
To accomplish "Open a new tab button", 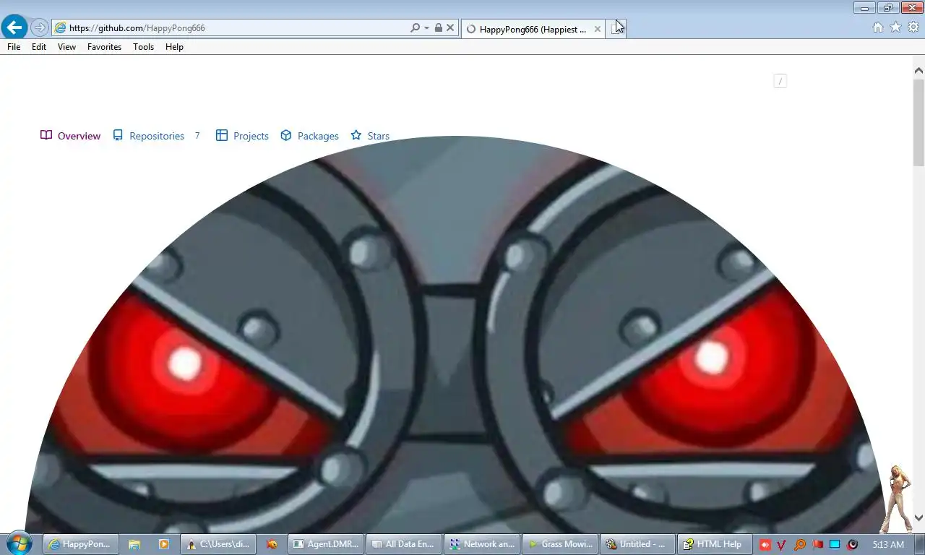I will point(616,29).
